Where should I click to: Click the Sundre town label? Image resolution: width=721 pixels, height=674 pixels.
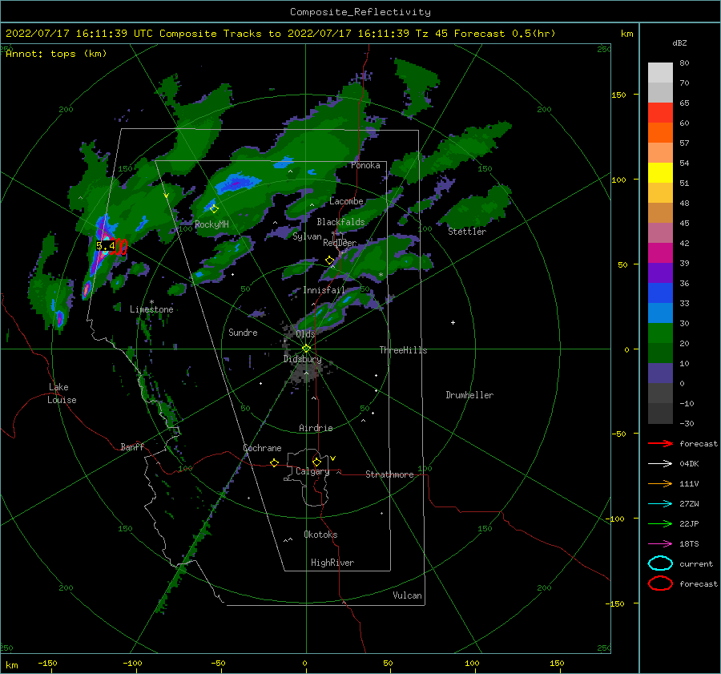[243, 332]
